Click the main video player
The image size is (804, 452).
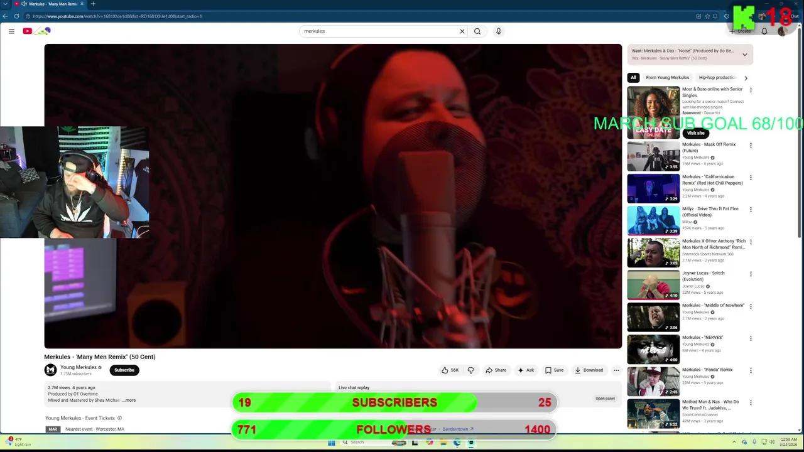[x=333, y=196]
